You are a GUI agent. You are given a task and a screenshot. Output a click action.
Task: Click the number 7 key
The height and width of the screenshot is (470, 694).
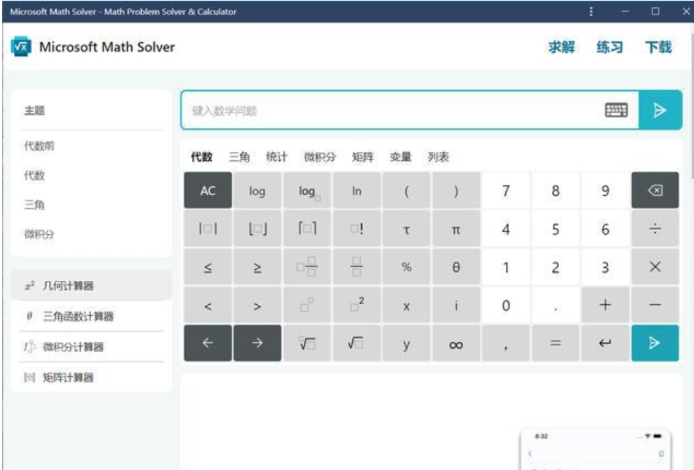click(506, 191)
